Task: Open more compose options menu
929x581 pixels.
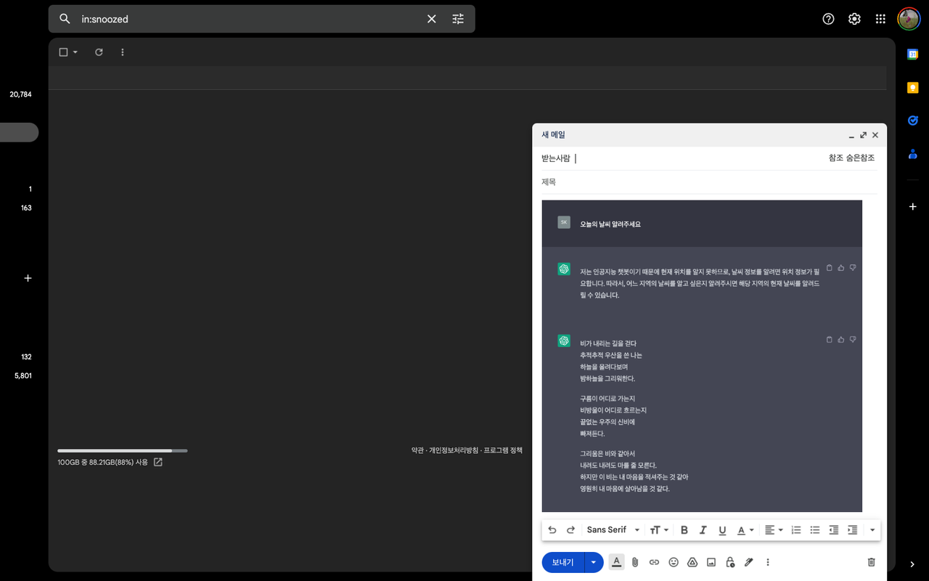Action: [x=768, y=562]
